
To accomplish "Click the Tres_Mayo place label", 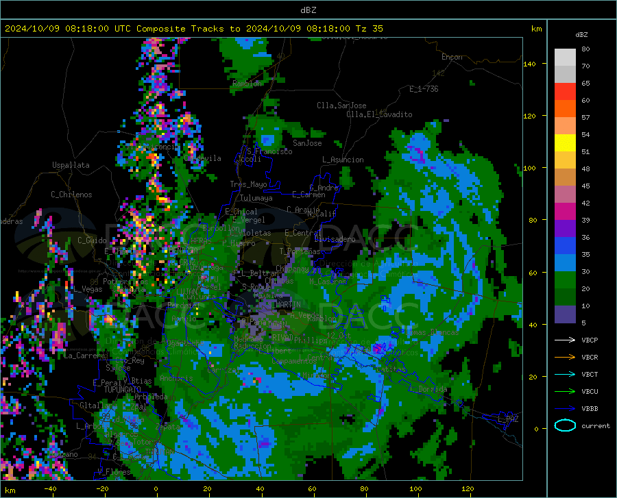I will click(x=249, y=184).
